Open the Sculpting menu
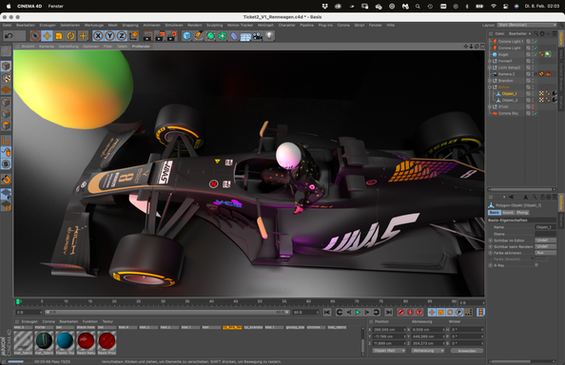 pyautogui.click(x=214, y=26)
